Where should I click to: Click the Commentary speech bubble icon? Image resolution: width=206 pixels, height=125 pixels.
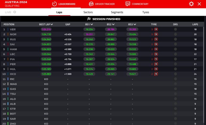(x=128, y=4)
